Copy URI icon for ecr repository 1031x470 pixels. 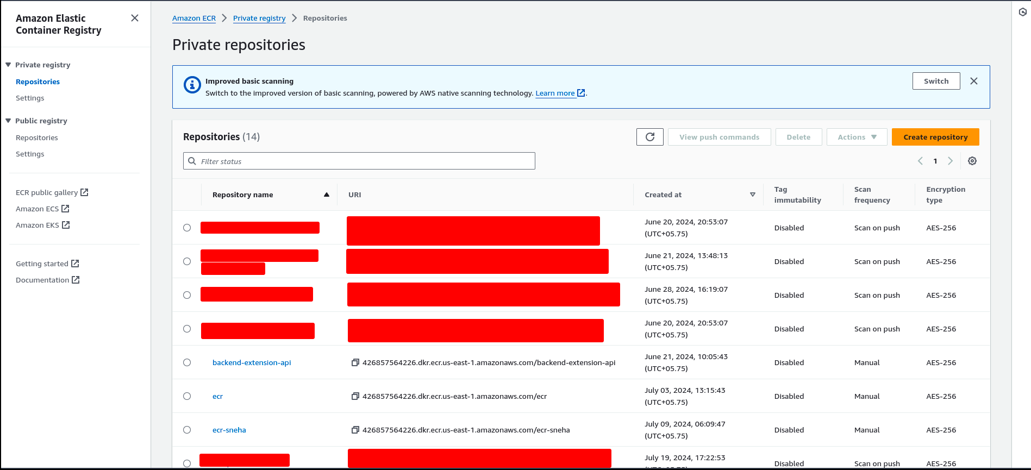tap(355, 396)
